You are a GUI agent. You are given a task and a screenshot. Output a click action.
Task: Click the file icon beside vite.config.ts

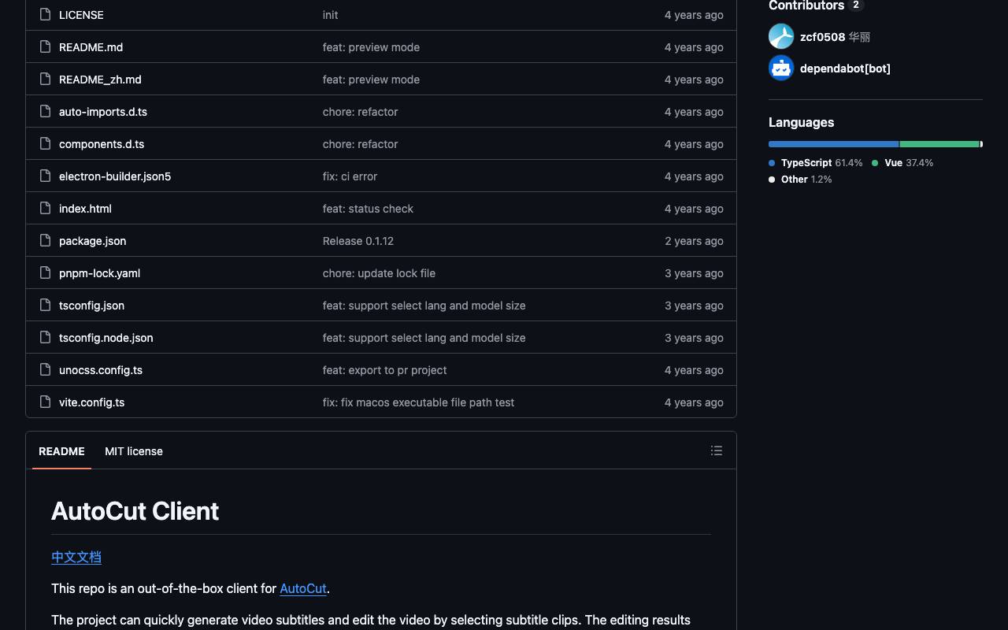coord(46,402)
